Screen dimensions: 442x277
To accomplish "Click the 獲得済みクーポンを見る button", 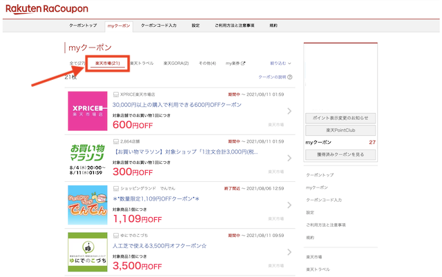I will pos(340,154).
